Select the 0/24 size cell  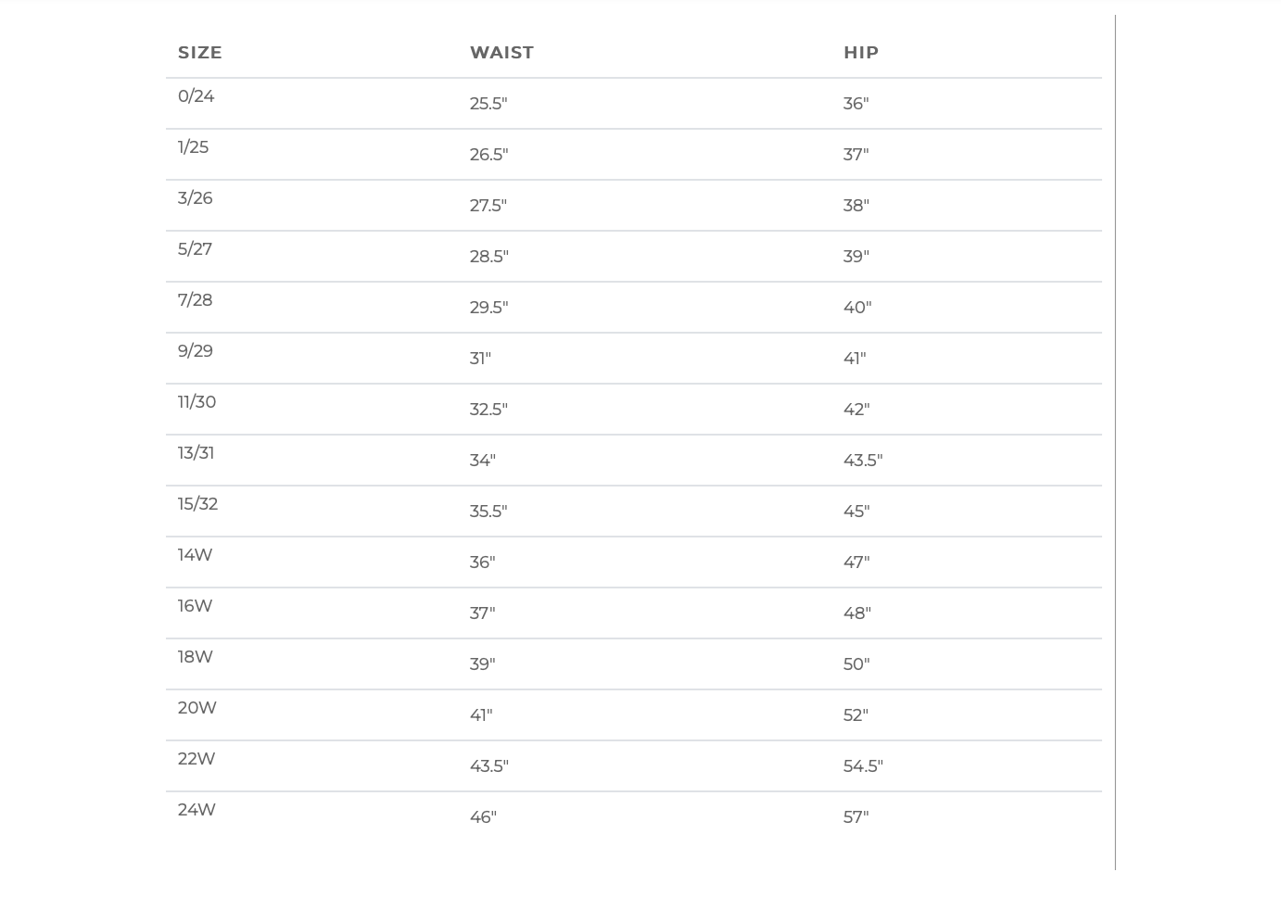pyautogui.click(x=196, y=96)
